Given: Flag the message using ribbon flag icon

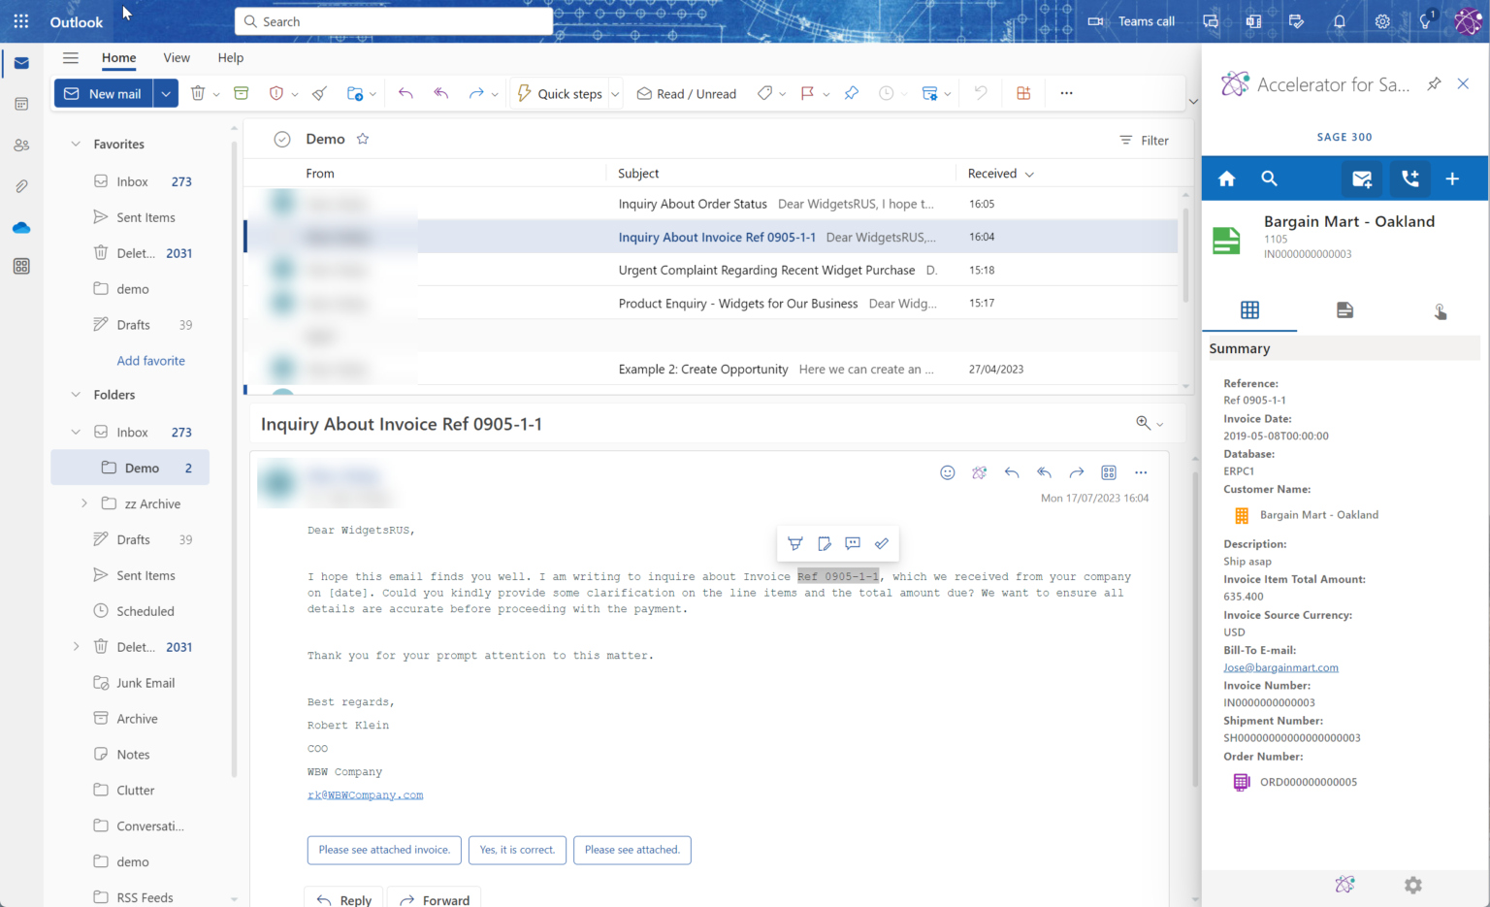Looking at the screenshot, I should coord(807,93).
